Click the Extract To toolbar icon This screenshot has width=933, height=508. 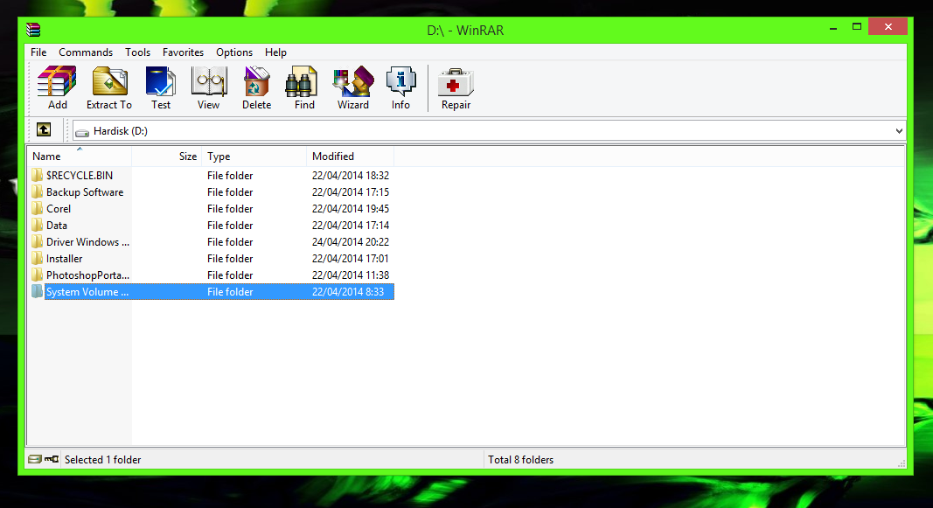coord(109,82)
